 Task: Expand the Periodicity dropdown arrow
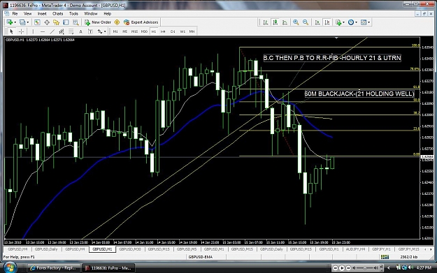[x=356, y=22]
